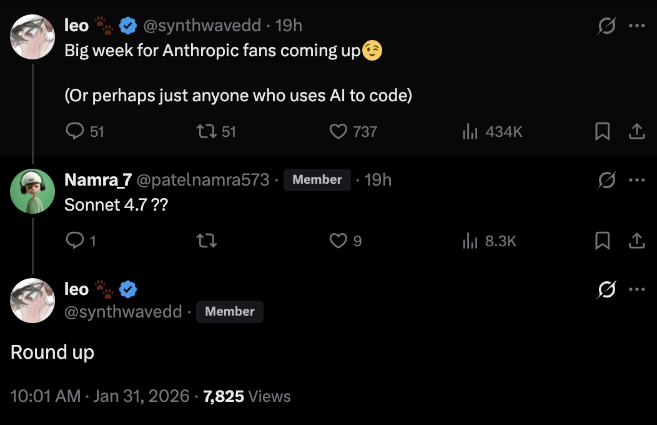This screenshot has height=425, width=657.
Task: View analytics showing 434K views
Action: [x=470, y=131]
